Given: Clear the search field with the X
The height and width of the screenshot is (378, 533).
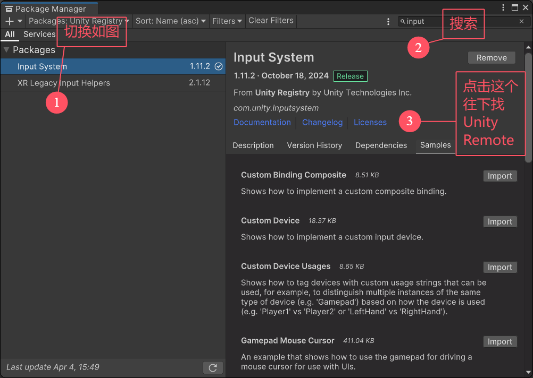Looking at the screenshot, I should 521,21.
